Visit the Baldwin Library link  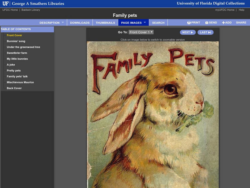click(30, 9)
